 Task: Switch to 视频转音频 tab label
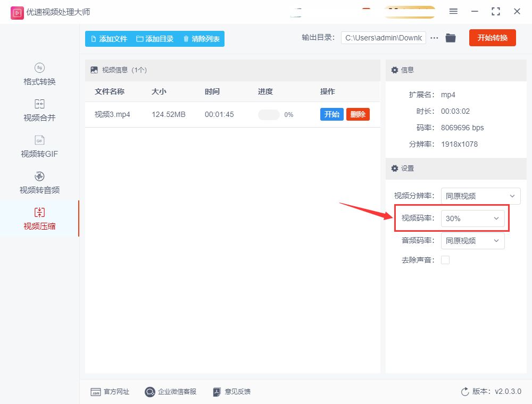[39, 190]
